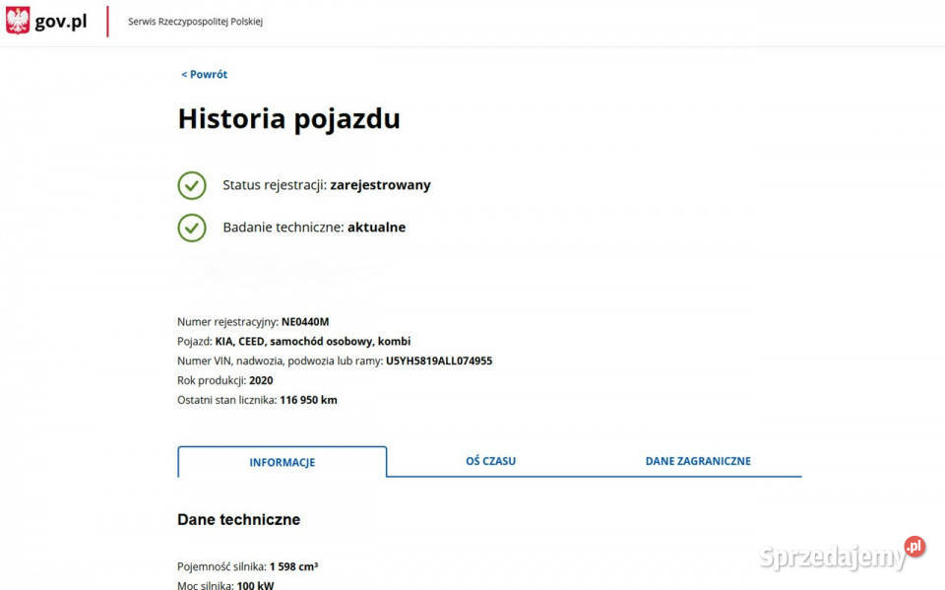Click the Dane techniczne section heading
This screenshot has width=945, height=590.
click(238, 519)
